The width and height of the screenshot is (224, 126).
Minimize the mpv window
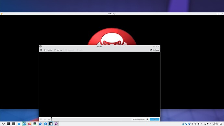tap(218, 14)
